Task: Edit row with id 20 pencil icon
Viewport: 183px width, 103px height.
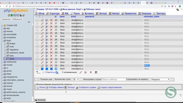Action: pos(42,20)
